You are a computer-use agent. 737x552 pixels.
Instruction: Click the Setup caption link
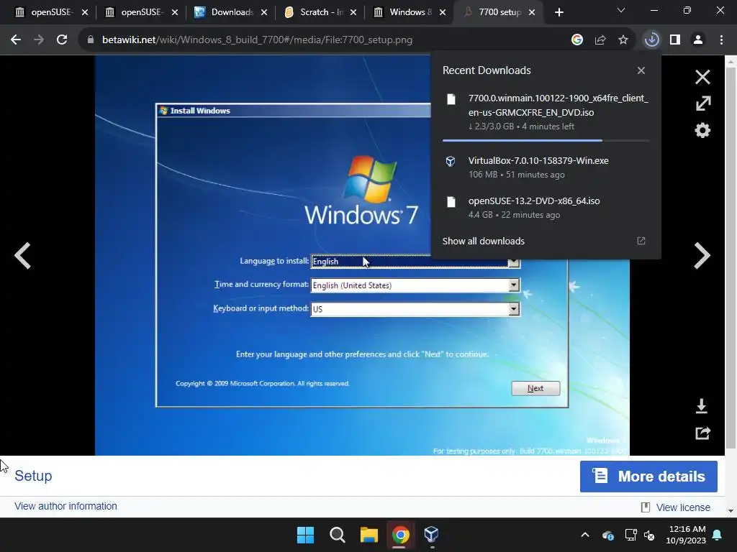click(x=33, y=476)
